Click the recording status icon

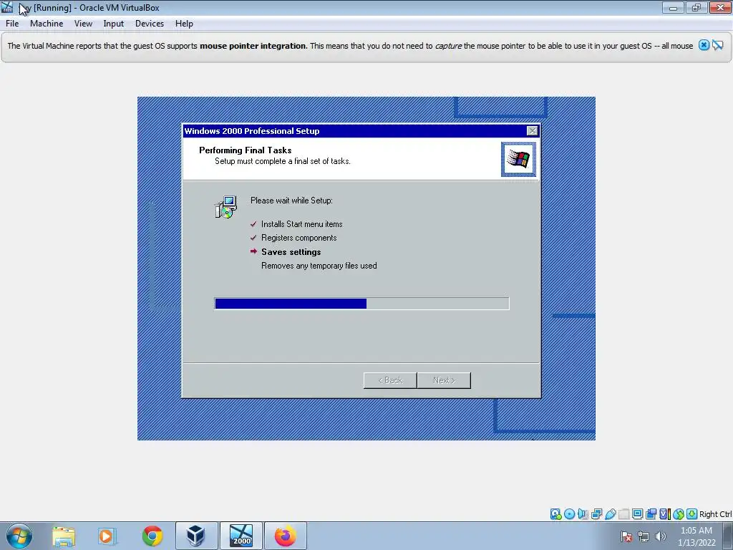pos(651,514)
